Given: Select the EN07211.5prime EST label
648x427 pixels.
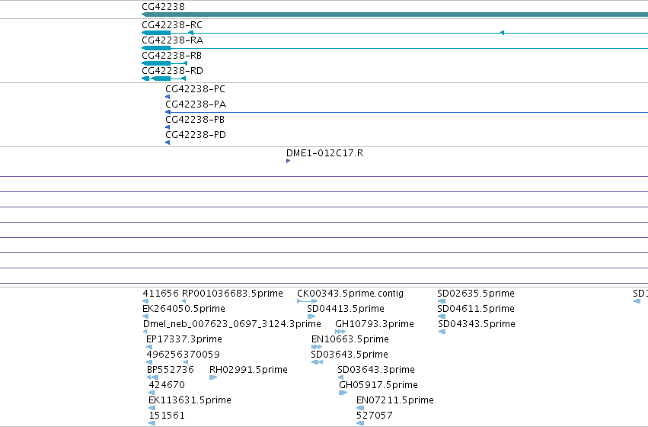Looking at the screenshot, I should (394, 400).
